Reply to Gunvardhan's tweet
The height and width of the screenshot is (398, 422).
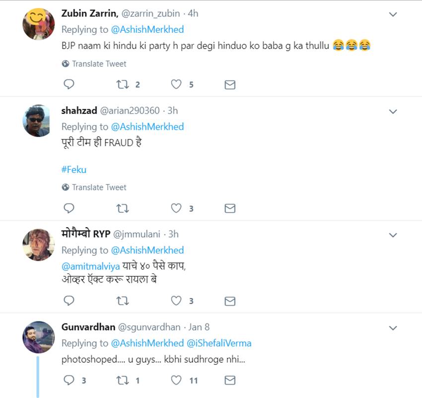coord(69,380)
